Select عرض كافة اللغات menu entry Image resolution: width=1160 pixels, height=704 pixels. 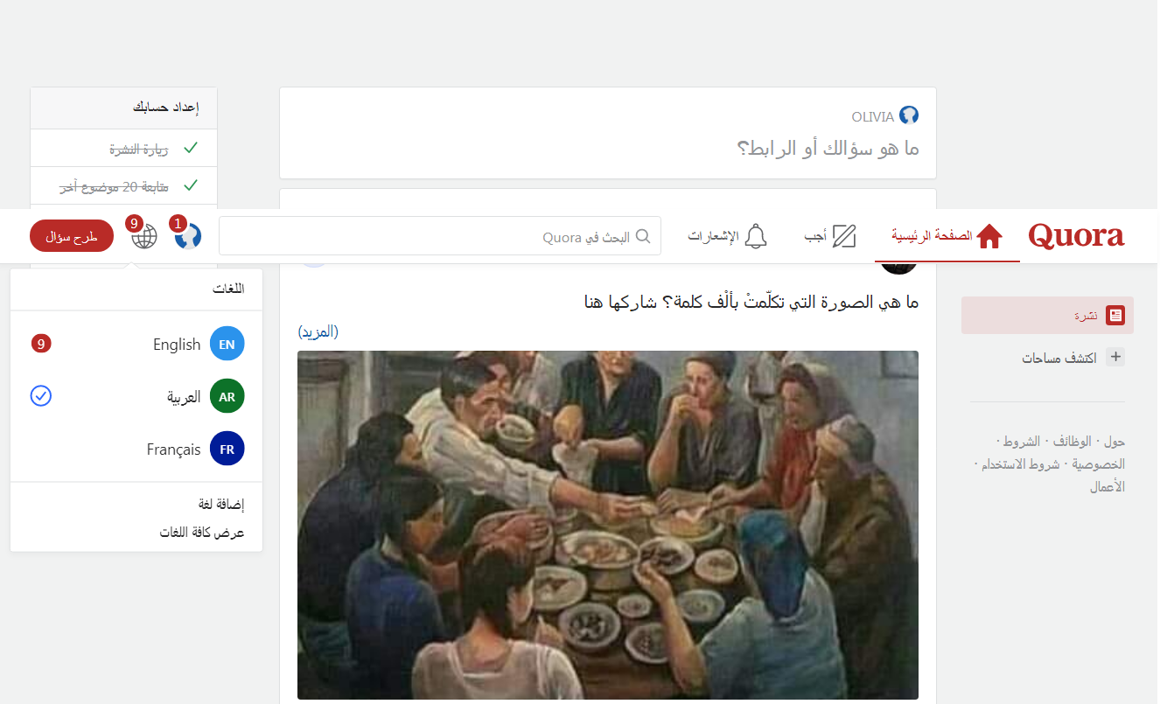(202, 533)
